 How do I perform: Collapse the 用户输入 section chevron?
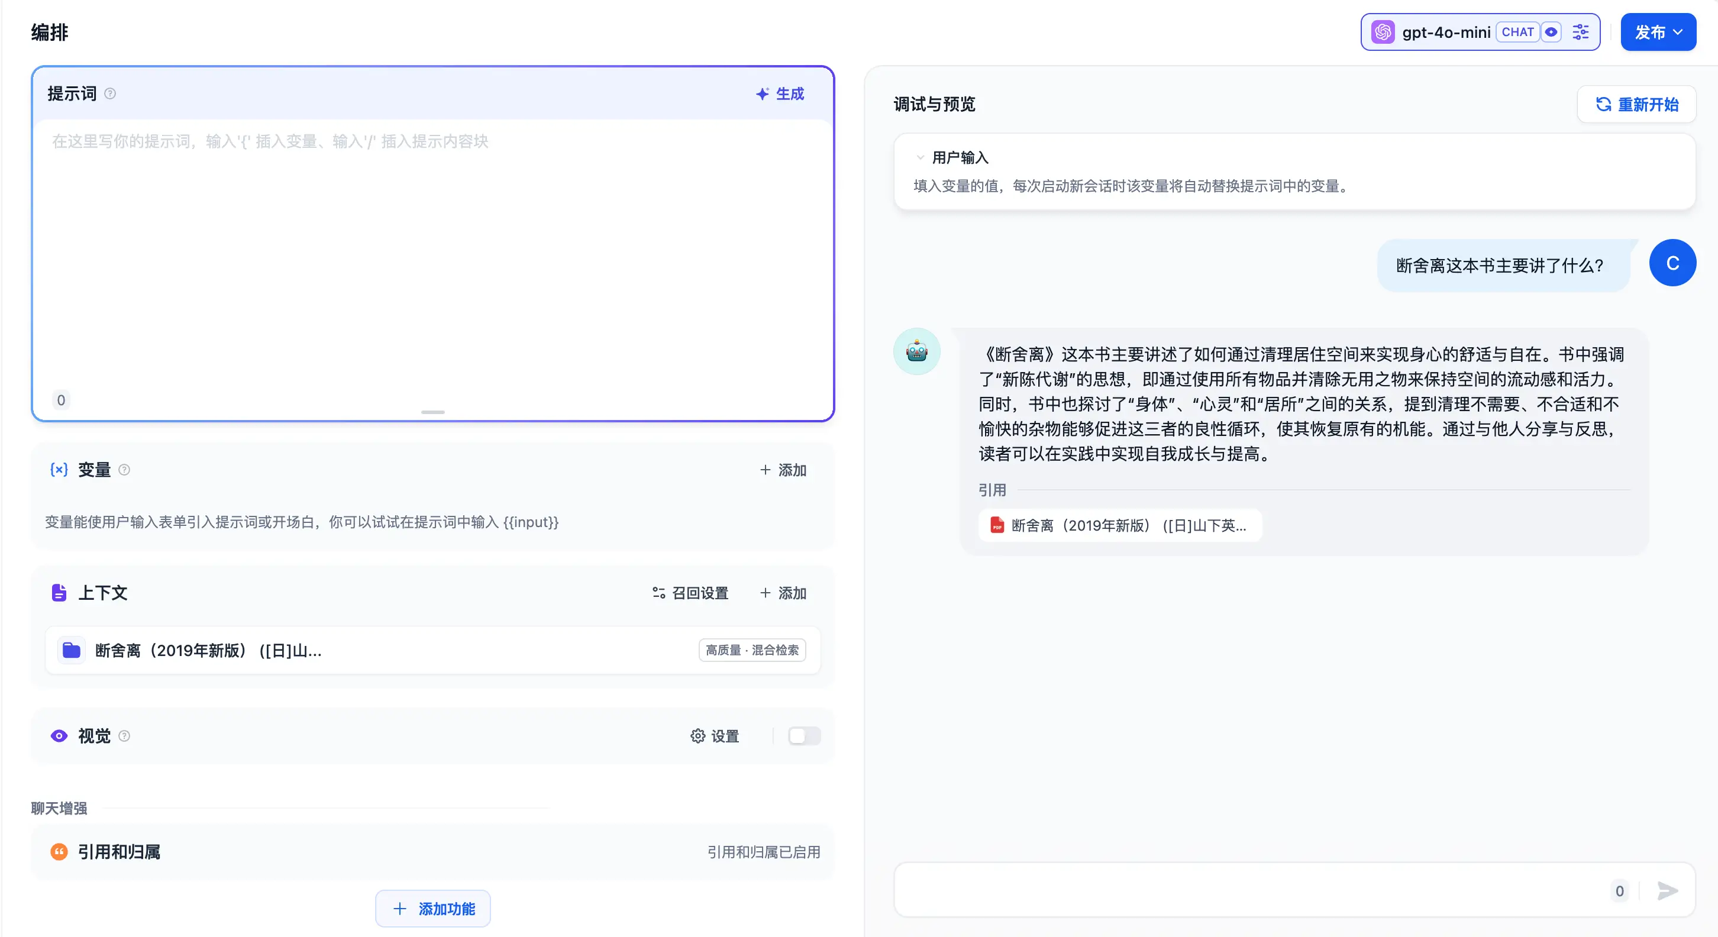[921, 158]
